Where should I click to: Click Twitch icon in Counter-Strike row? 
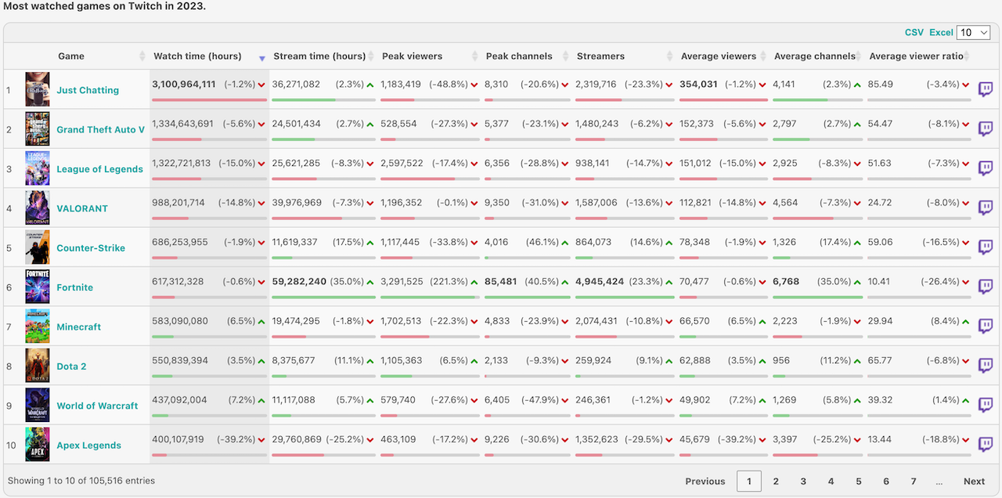pyautogui.click(x=986, y=247)
